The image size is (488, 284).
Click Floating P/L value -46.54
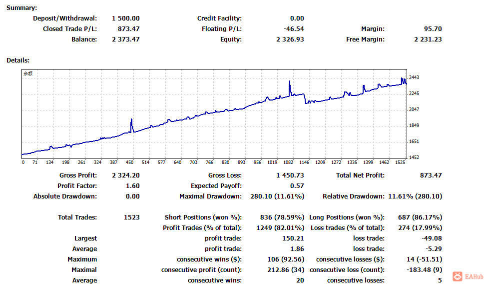(x=294, y=29)
